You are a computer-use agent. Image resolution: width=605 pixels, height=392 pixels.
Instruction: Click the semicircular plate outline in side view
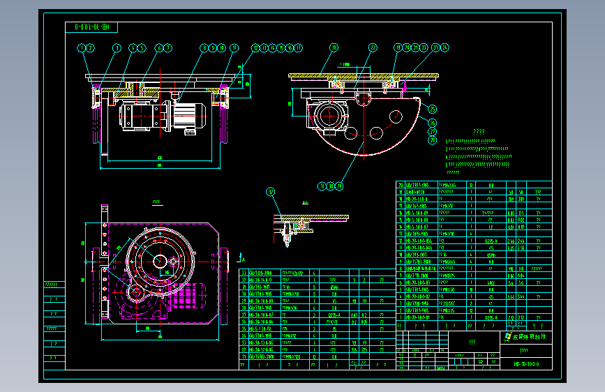364,127
